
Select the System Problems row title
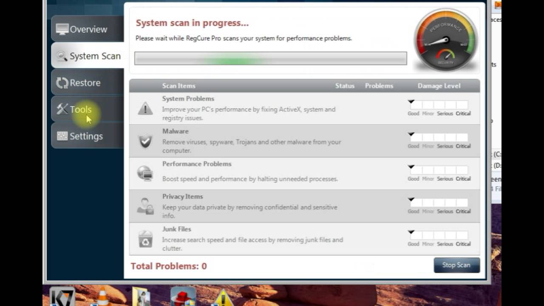[188, 99]
